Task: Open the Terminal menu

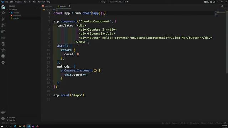Action: tap(41, 2)
